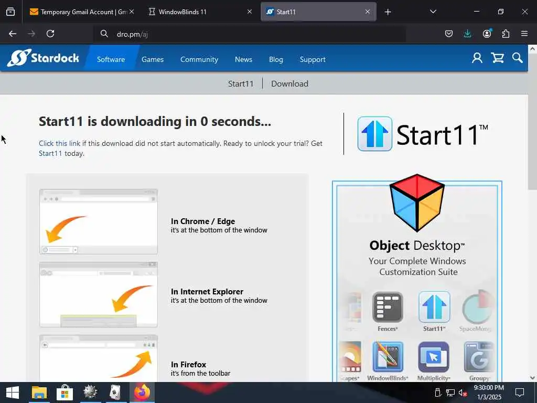Click the Stardock logo in the header

(43, 58)
